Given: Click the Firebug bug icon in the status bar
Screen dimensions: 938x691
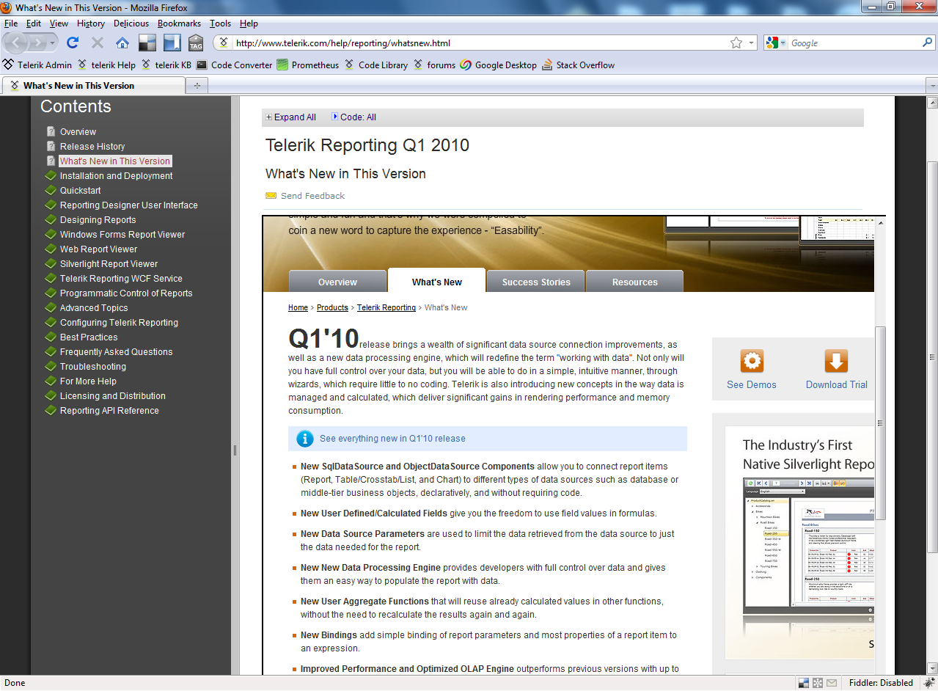Looking at the screenshot, I should (928, 683).
